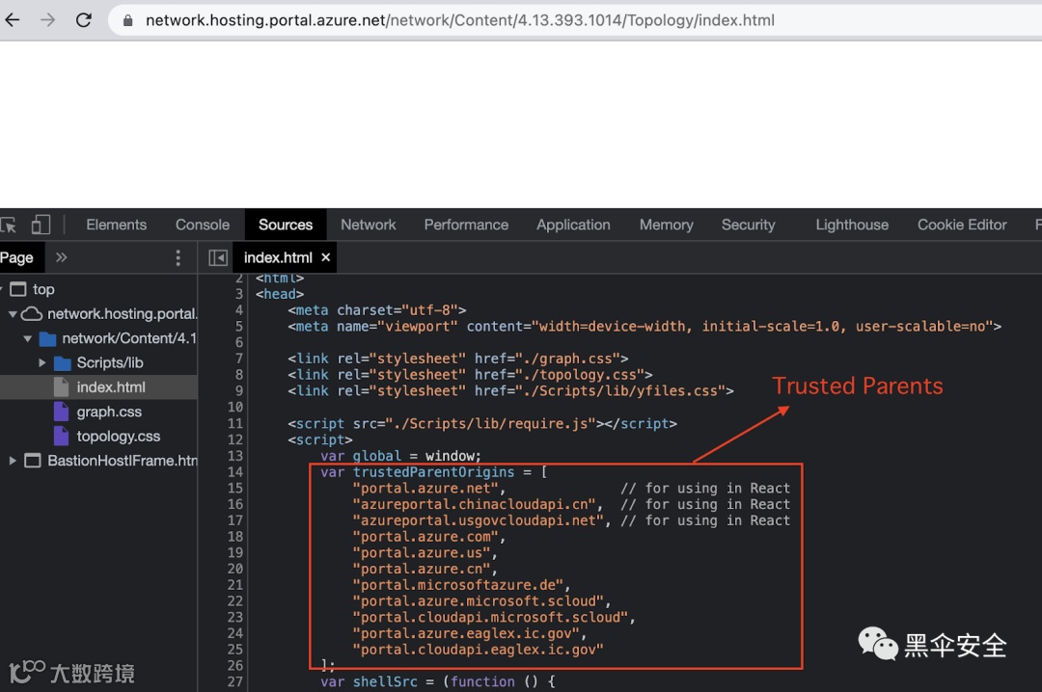
Task: Go forward with the browser forward arrow
Action: tap(48, 20)
